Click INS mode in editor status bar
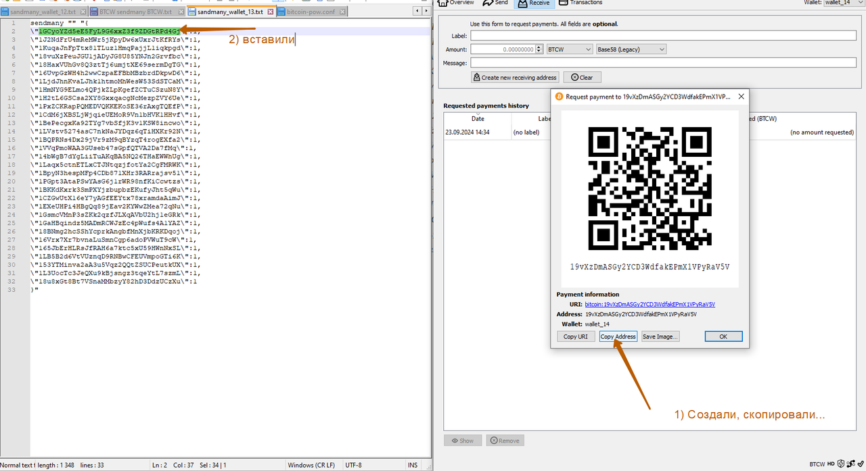Viewport: 866px width, 471px height. point(412,465)
